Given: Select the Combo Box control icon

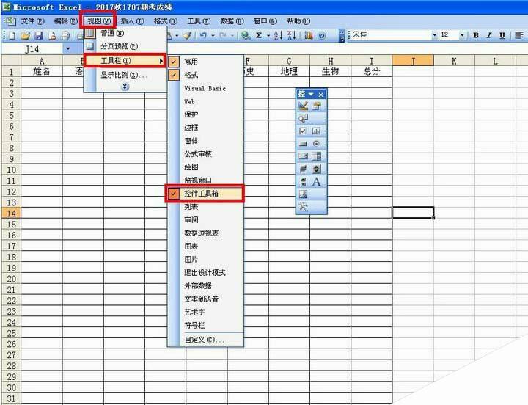Looking at the screenshot, I should tap(316, 156).
